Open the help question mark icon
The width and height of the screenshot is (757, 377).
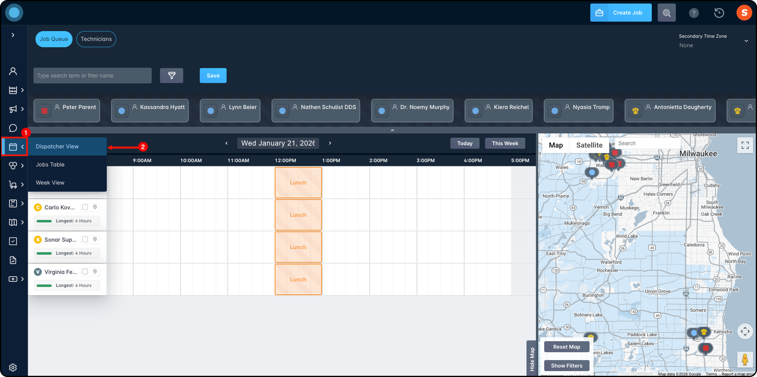click(x=694, y=13)
